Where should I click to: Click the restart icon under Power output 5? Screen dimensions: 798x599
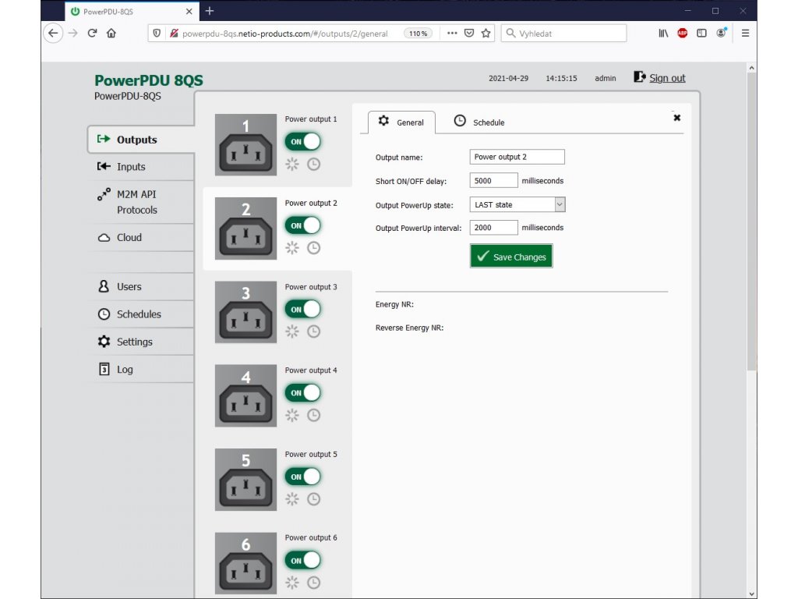point(292,499)
